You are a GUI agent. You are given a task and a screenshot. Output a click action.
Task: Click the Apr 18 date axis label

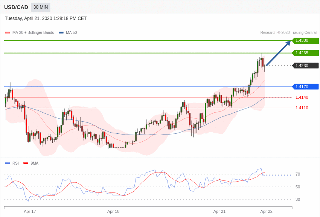[x=113, y=211]
